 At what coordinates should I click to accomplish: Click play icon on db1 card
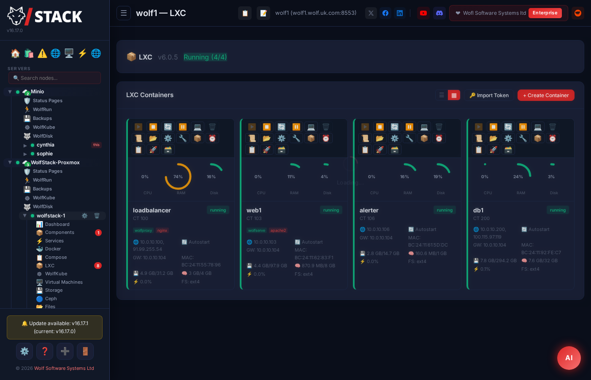[479, 127]
